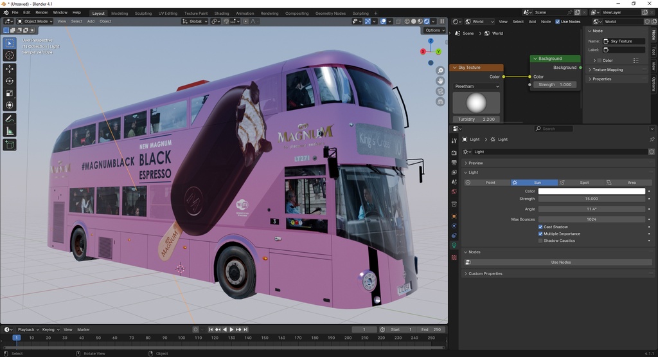Click the hand pan view icon
Viewport: 658px width, 357px height.
[x=440, y=81]
